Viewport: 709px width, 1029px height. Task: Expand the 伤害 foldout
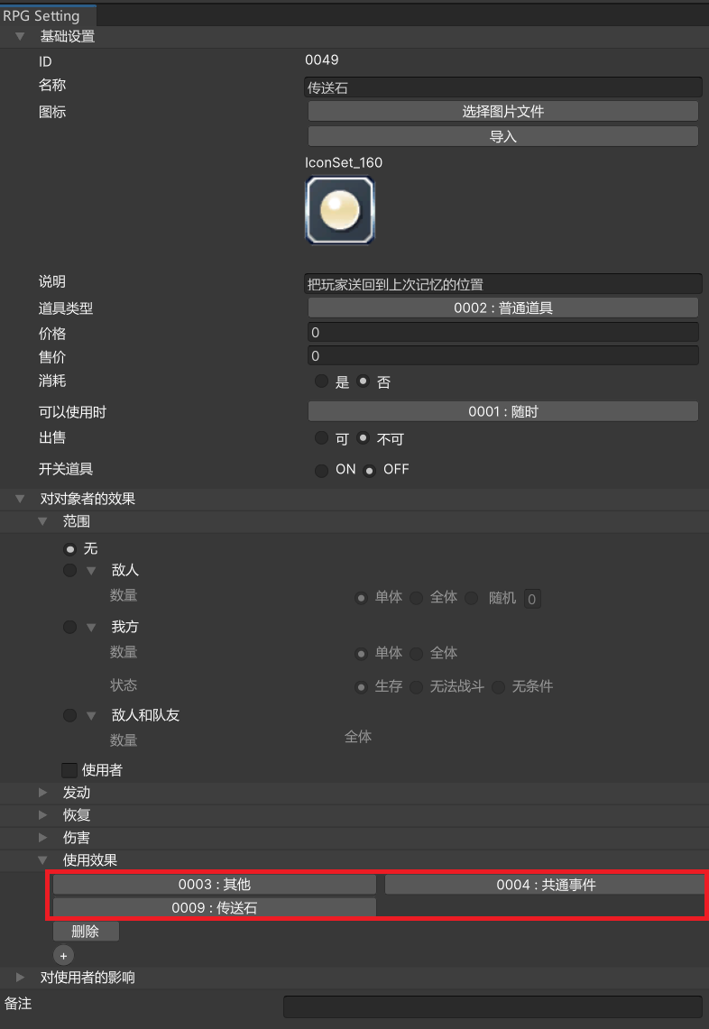42,838
